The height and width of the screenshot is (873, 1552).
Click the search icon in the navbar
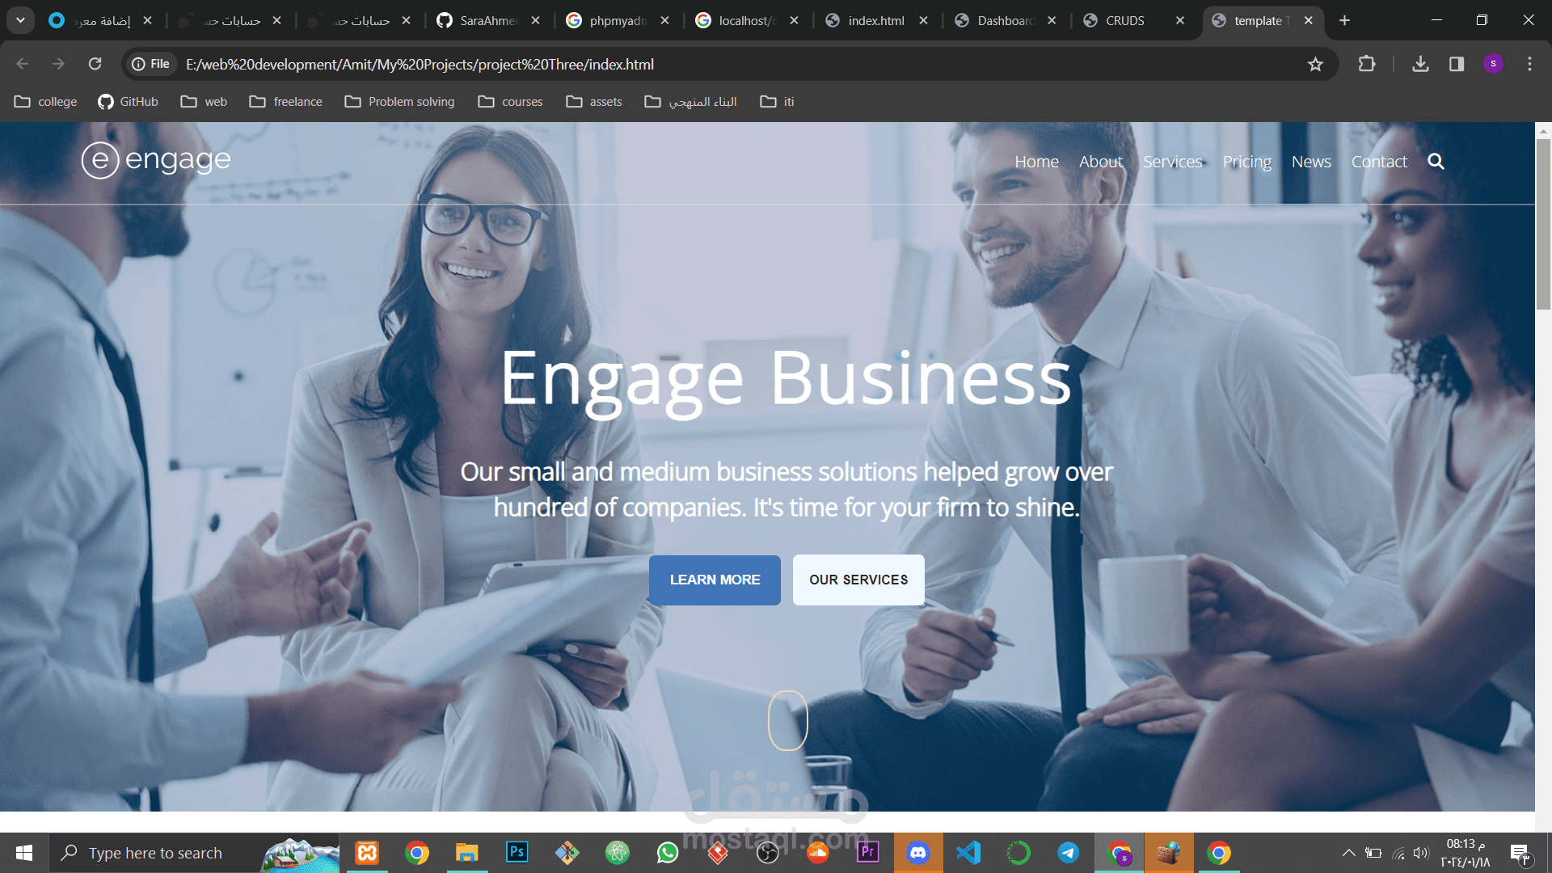pyautogui.click(x=1436, y=162)
